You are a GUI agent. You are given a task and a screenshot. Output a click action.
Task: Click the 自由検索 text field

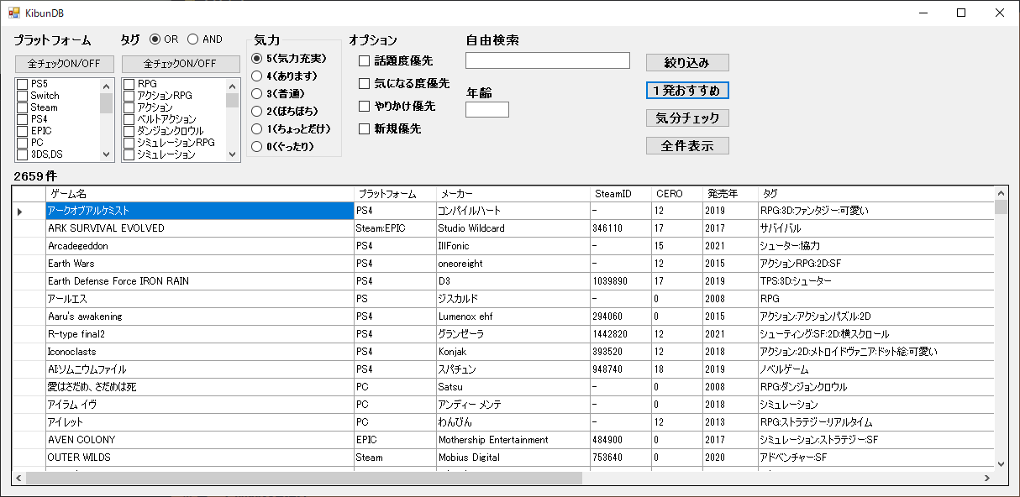coord(547,60)
